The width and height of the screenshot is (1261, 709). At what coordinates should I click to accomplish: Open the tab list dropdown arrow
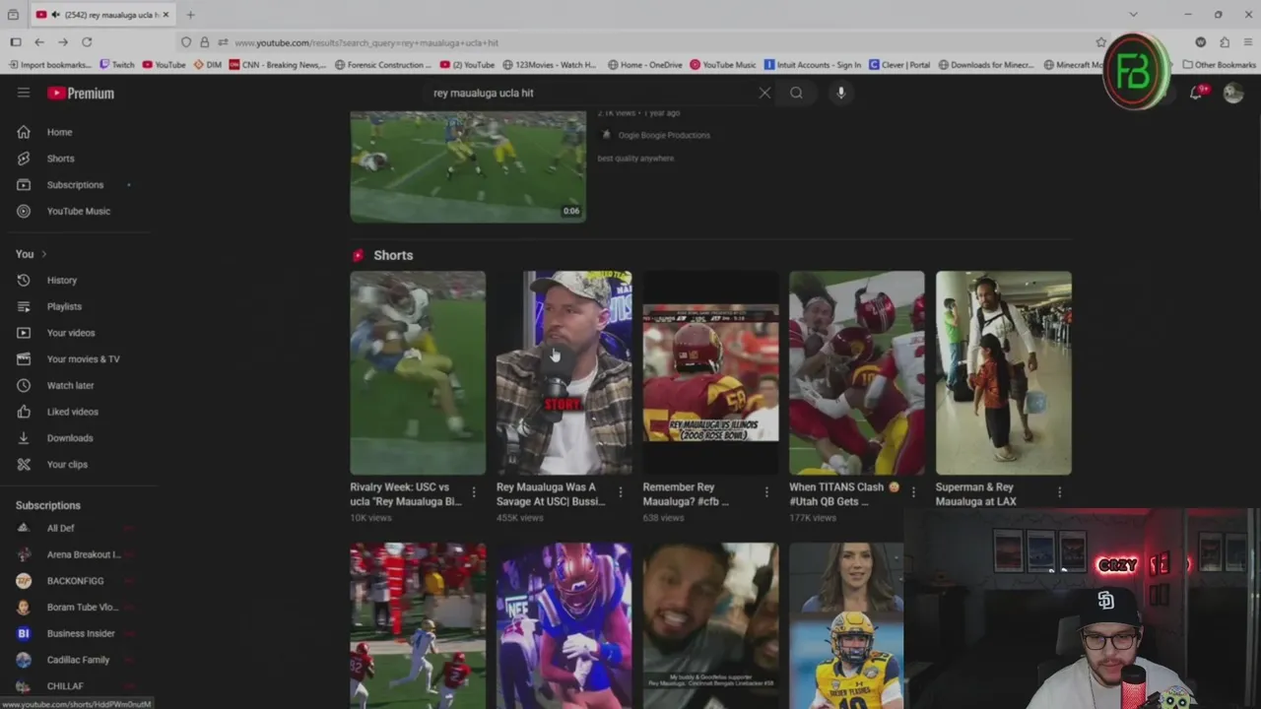pyautogui.click(x=1133, y=15)
